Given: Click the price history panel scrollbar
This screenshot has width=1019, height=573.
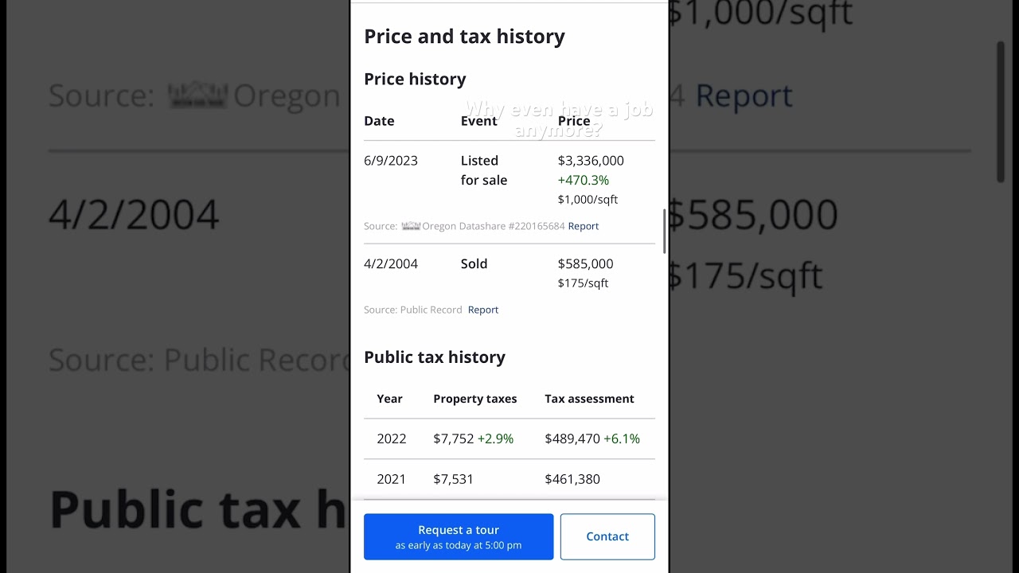Looking at the screenshot, I should point(664,232).
